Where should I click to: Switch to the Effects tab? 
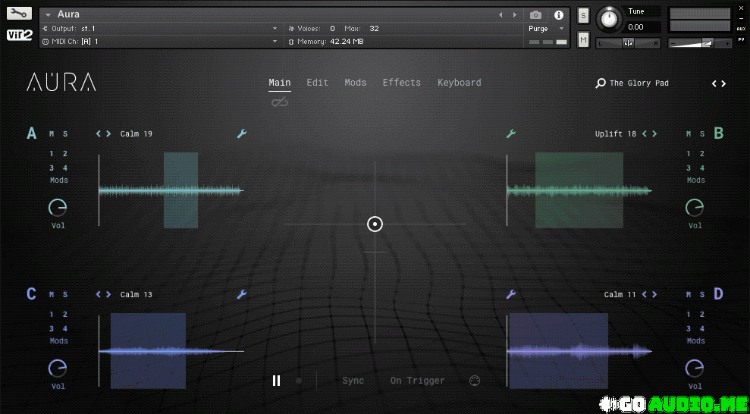pyautogui.click(x=402, y=82)
